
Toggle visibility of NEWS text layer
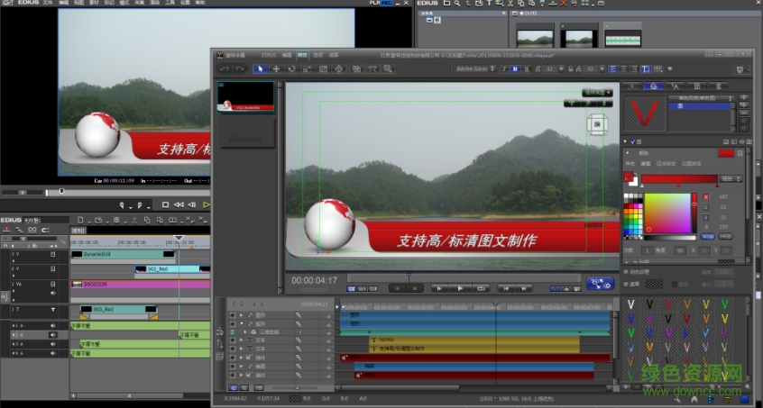[233, 340]
